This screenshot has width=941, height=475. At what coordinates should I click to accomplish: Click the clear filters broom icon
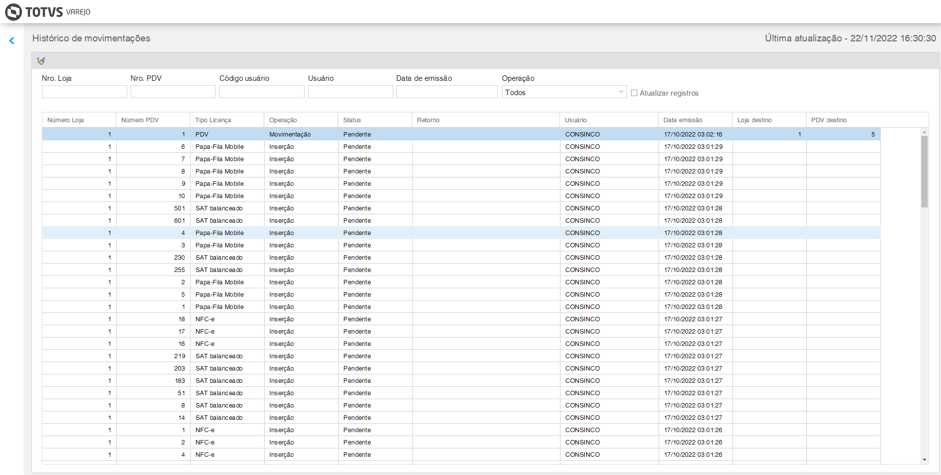(41, 61)
